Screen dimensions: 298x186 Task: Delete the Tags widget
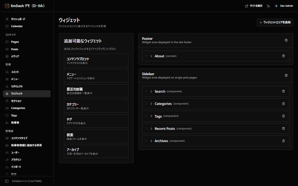283,116
